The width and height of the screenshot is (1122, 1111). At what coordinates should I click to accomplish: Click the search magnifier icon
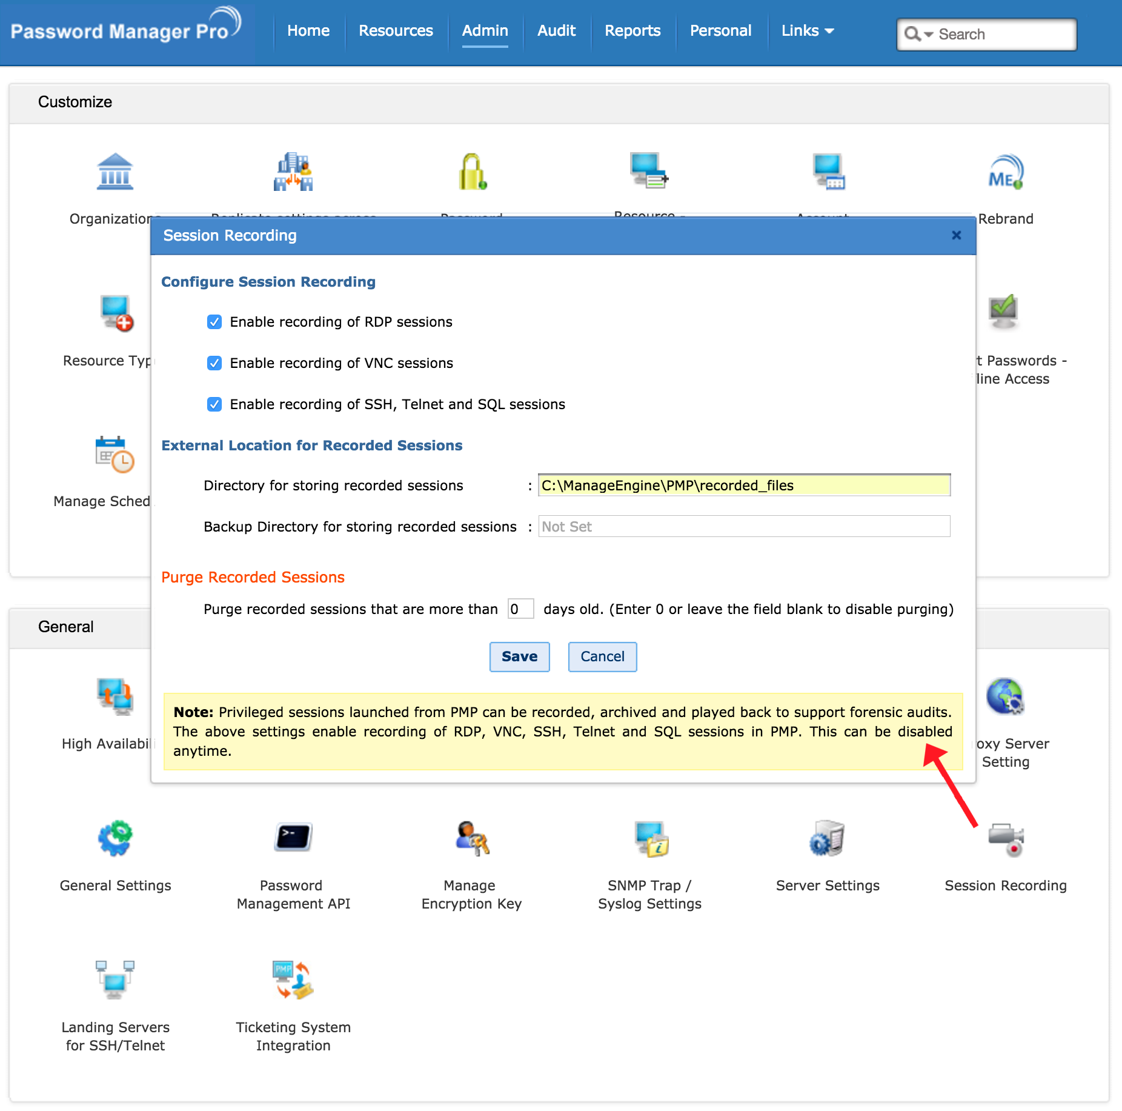coord(912,34)
